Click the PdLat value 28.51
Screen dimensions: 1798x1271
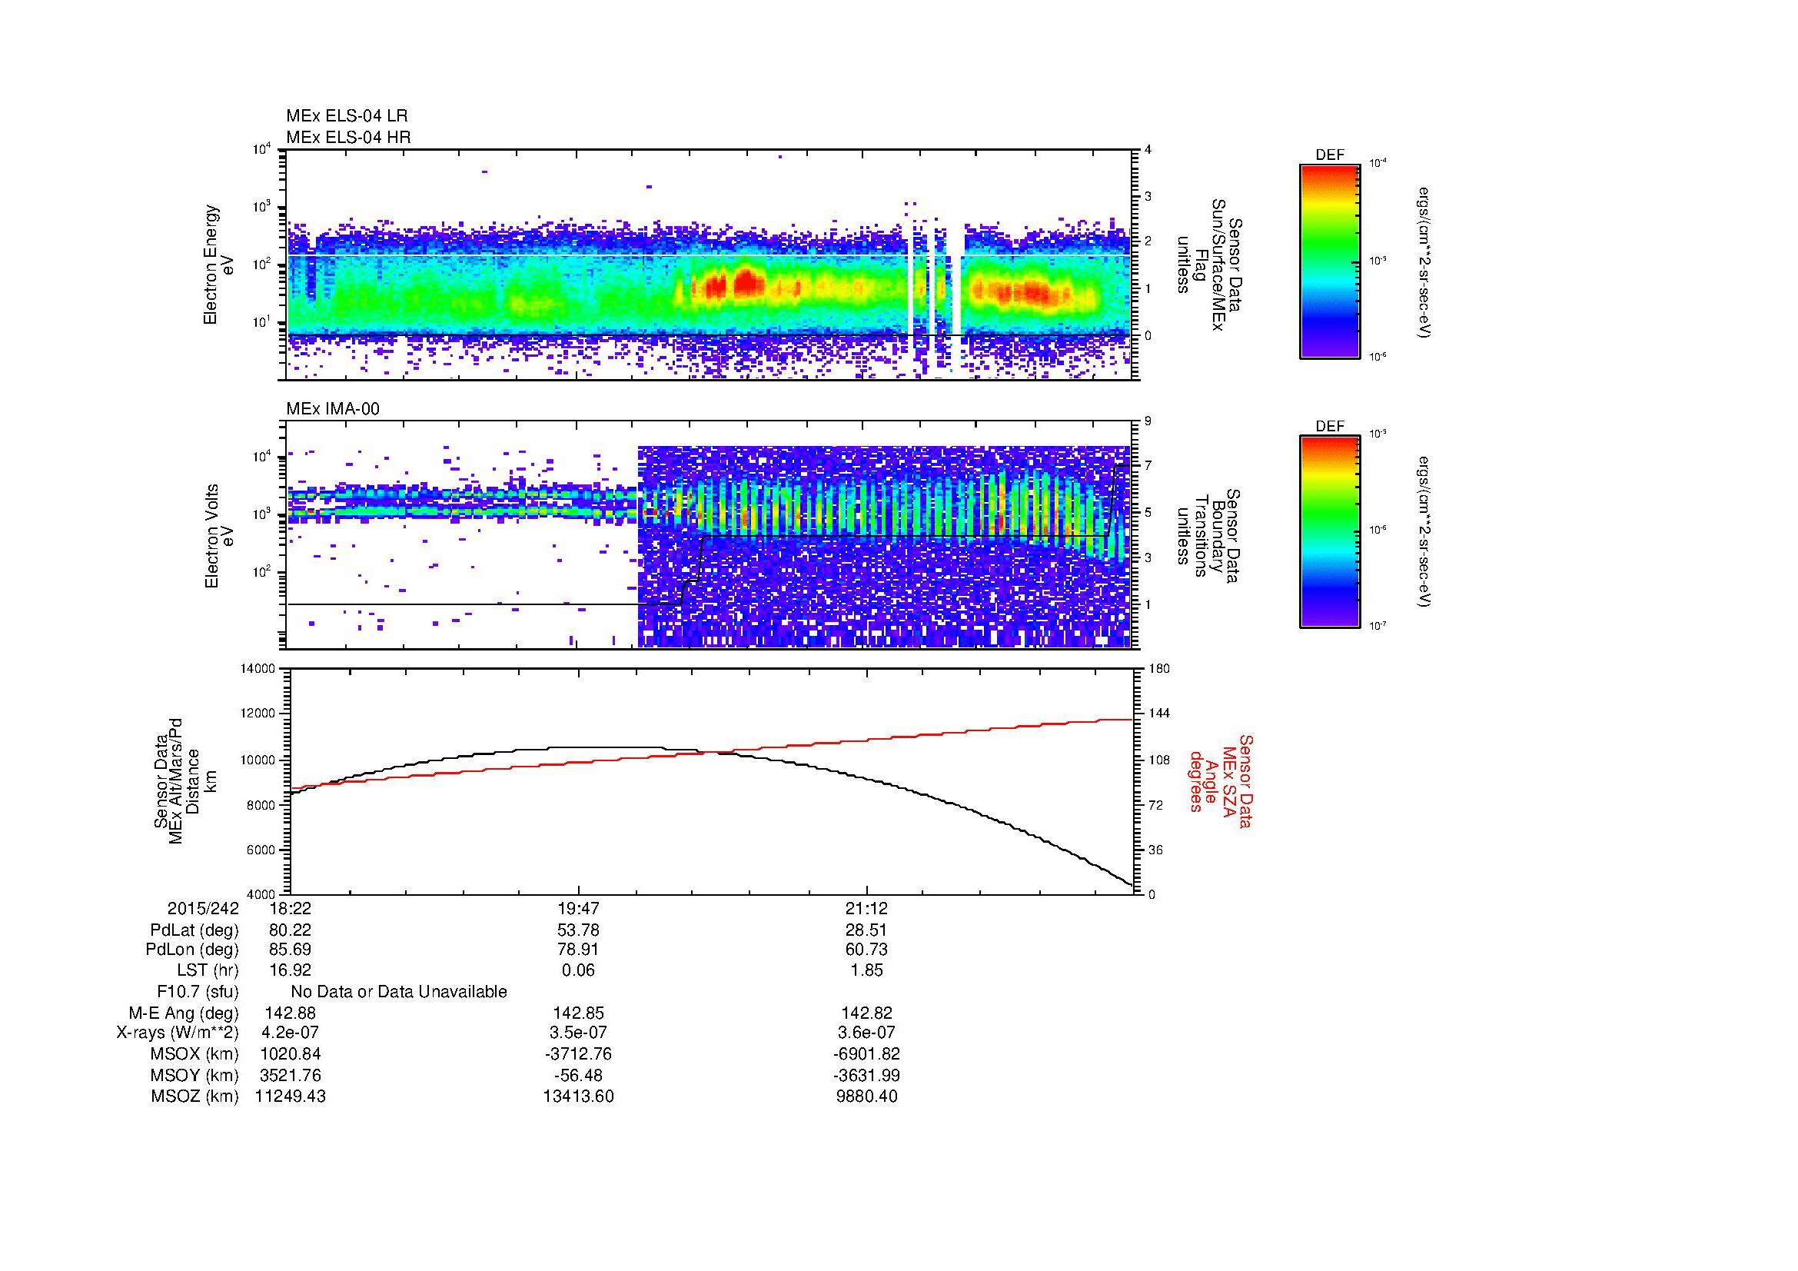(866, 930)
